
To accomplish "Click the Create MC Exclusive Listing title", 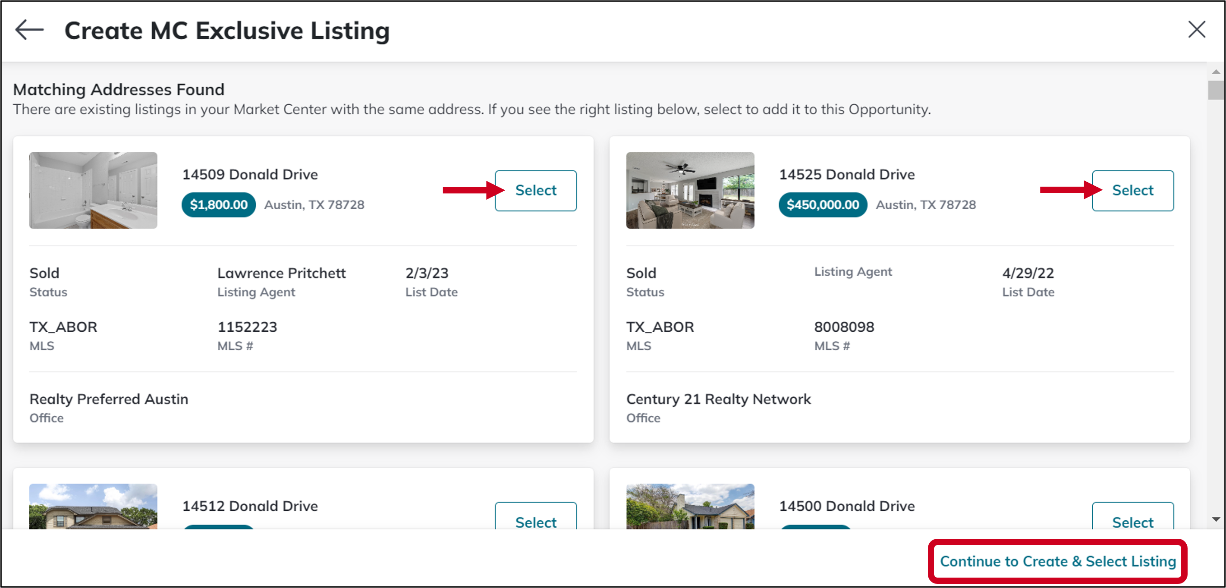I will coord(227,30).
